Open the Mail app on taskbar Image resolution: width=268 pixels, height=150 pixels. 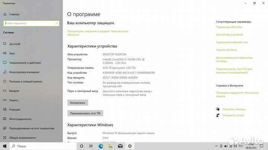coord(120,146)
